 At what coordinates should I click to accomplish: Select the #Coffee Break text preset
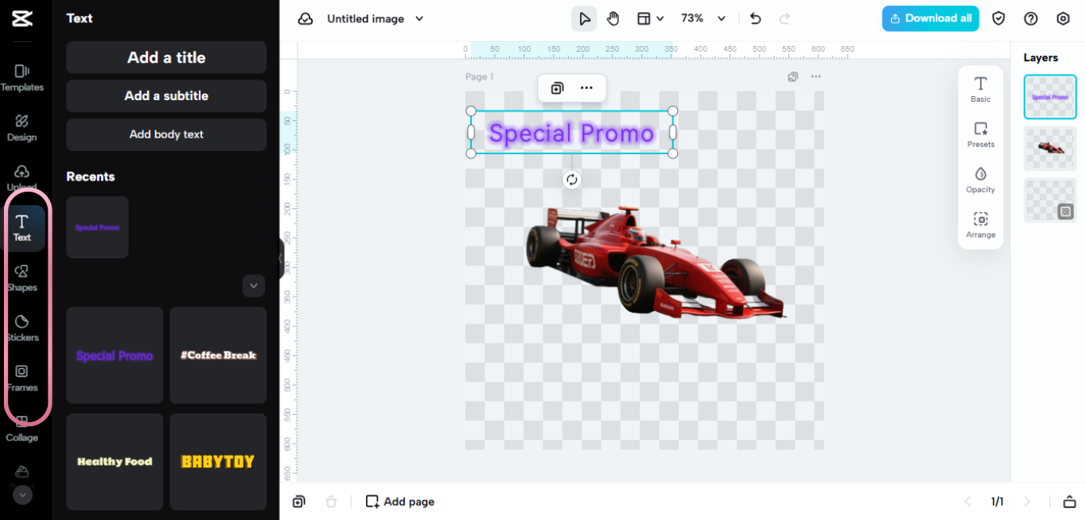coord(217,355)
